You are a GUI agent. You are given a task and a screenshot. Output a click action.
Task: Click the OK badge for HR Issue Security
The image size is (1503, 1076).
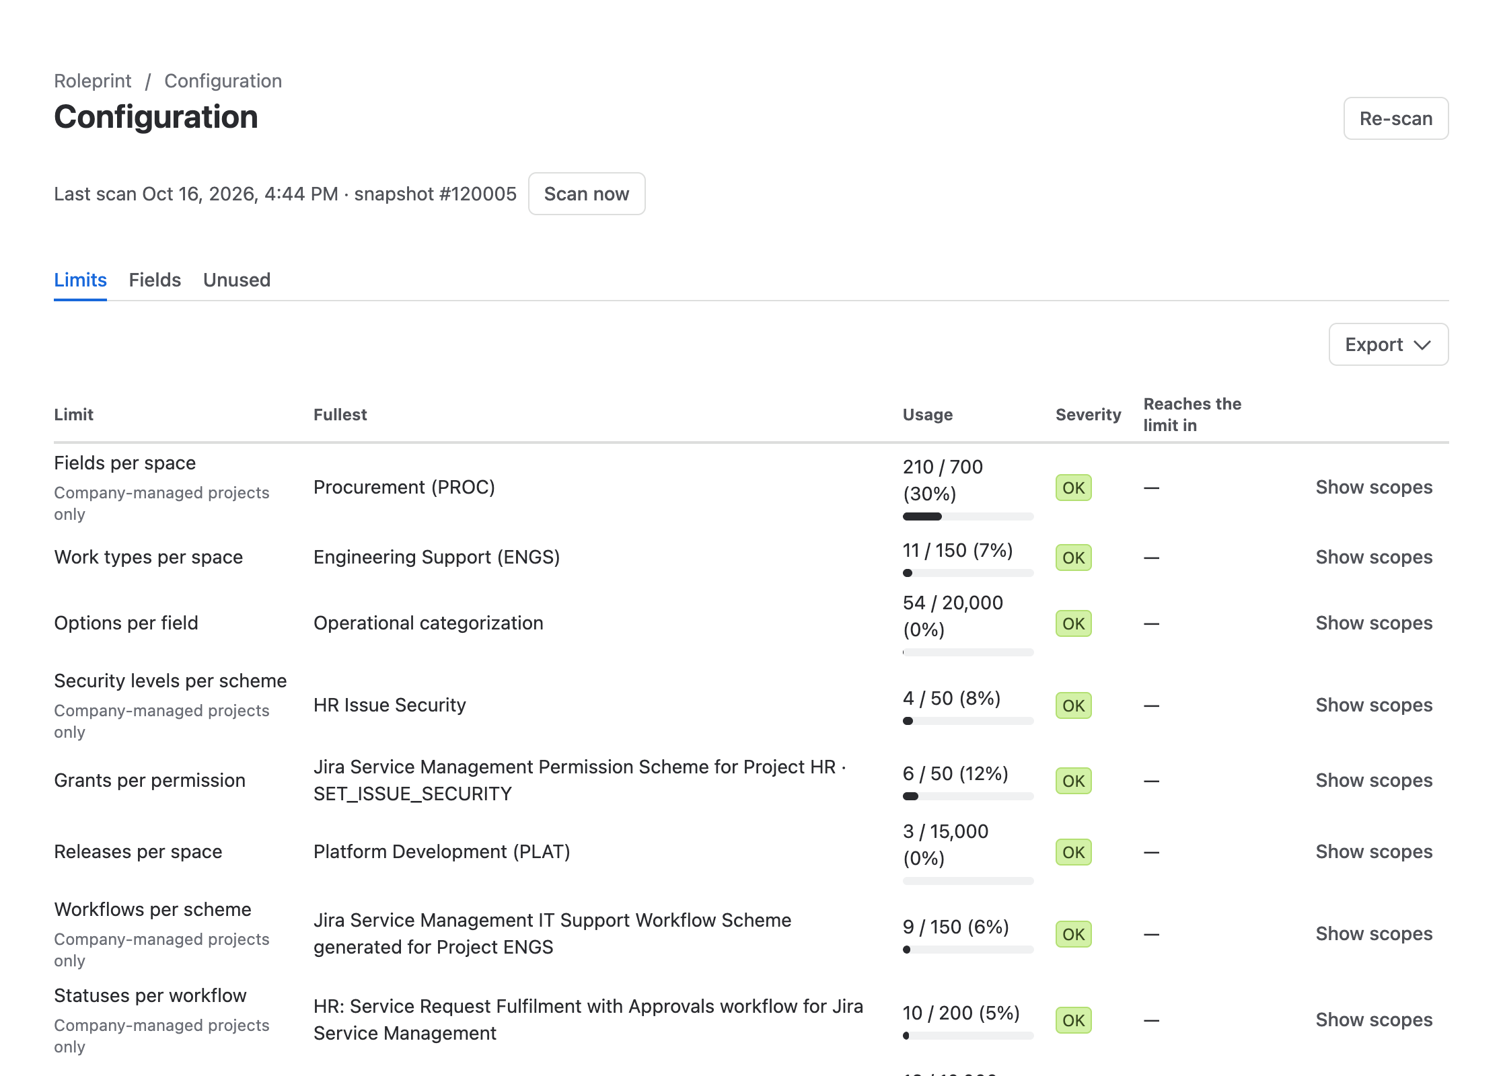(1073, 705)
